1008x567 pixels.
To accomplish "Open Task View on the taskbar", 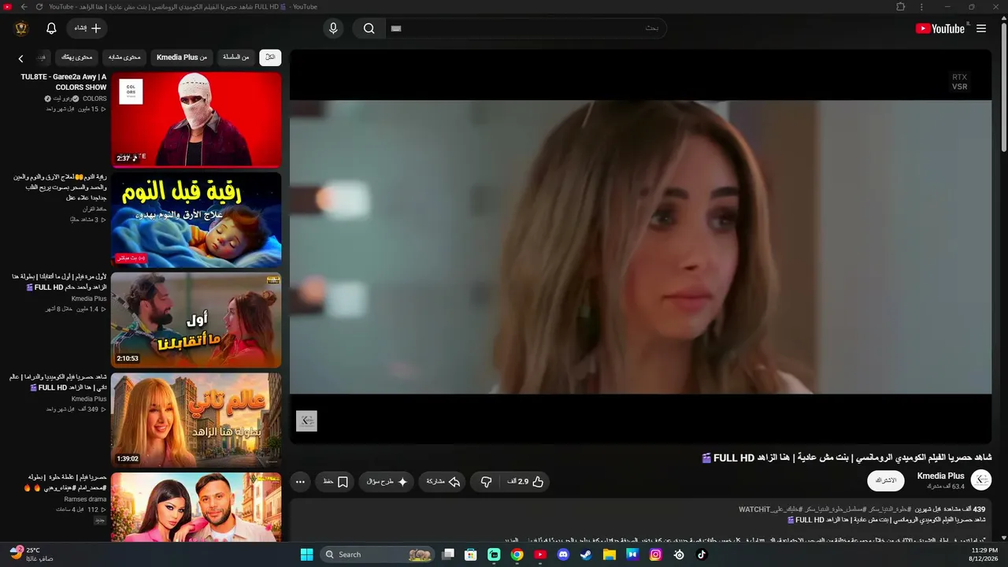I will pos(448,554).
